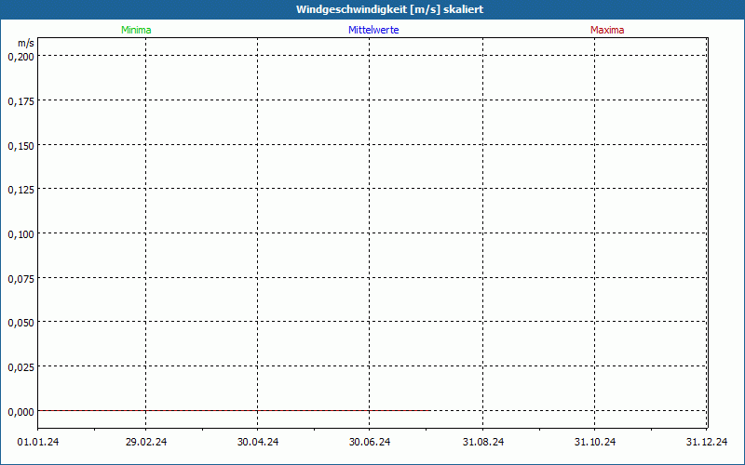Click the chart title 'Windgeschwindigkeit [m/s] skaliert'
Image resolution: width=745 pixels, height=465 pixels.
point(389,9)
